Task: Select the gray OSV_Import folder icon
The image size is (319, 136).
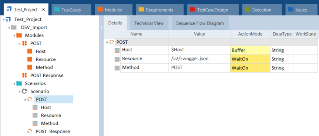Action: (14, 27)
